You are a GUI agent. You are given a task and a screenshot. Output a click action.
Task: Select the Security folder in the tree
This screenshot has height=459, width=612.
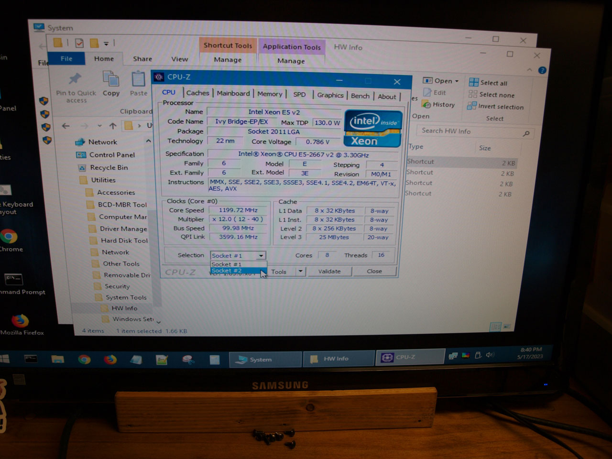tap(112, 286)
